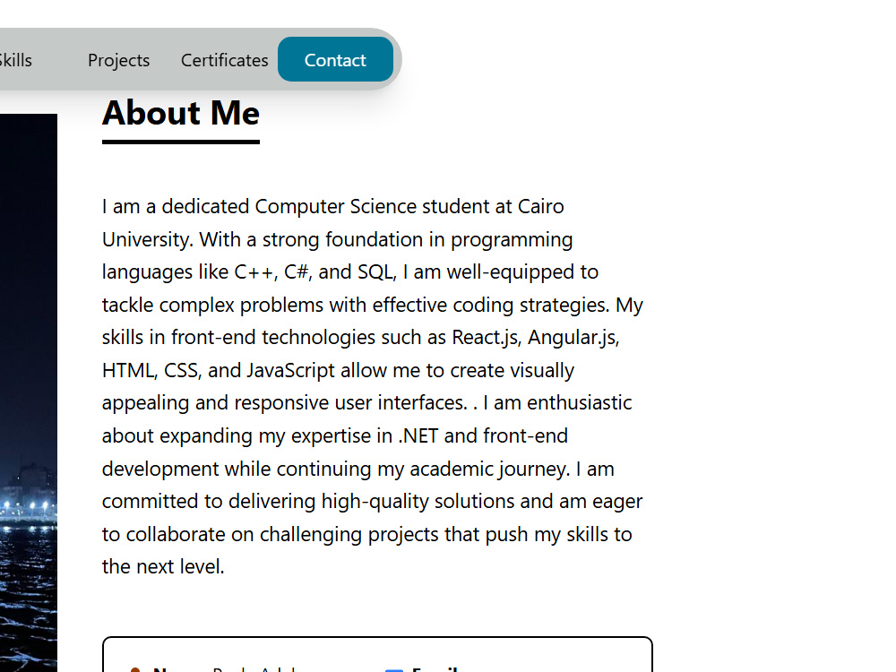Click the partially visible Name label
896x672 pixels.
(x=168, y=668)
